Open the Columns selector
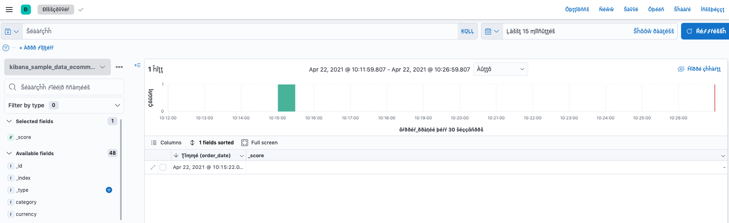Viewport: 729px width, 223px height. pos(166,143)
